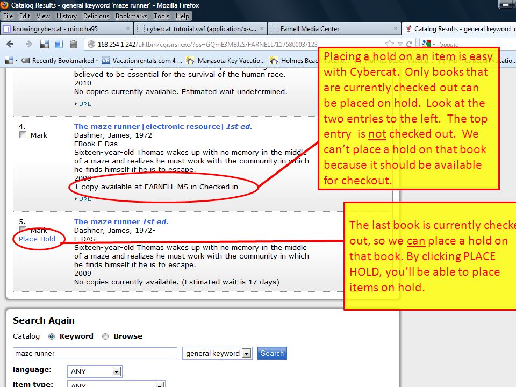
Task: Click 'Dashner, James, 1972-' under item 4
Action: pos(114,135)
